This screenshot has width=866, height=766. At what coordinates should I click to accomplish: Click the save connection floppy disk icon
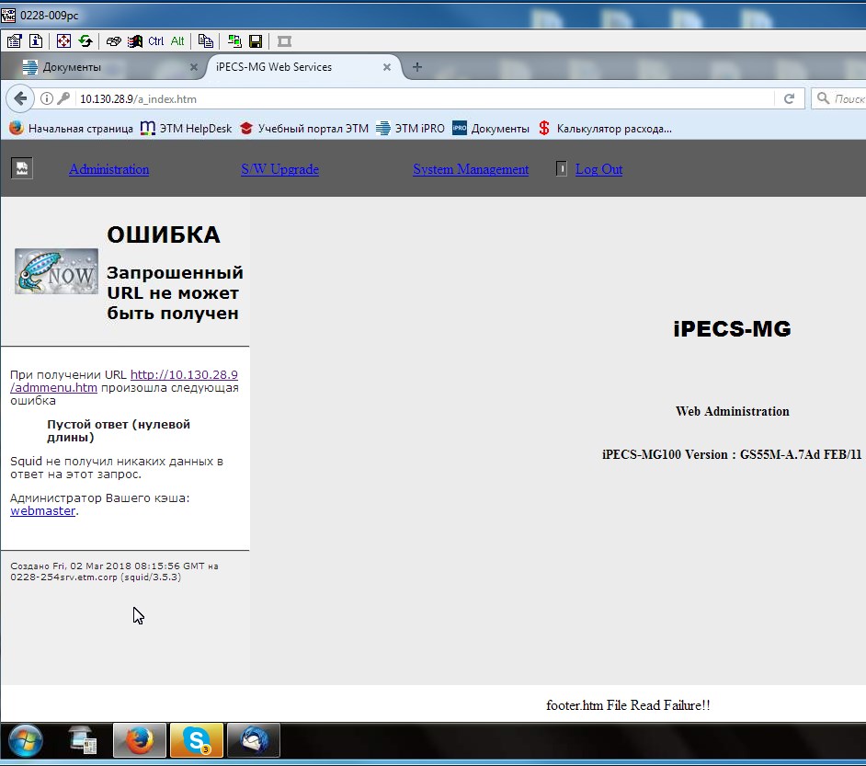click(256, 41)
